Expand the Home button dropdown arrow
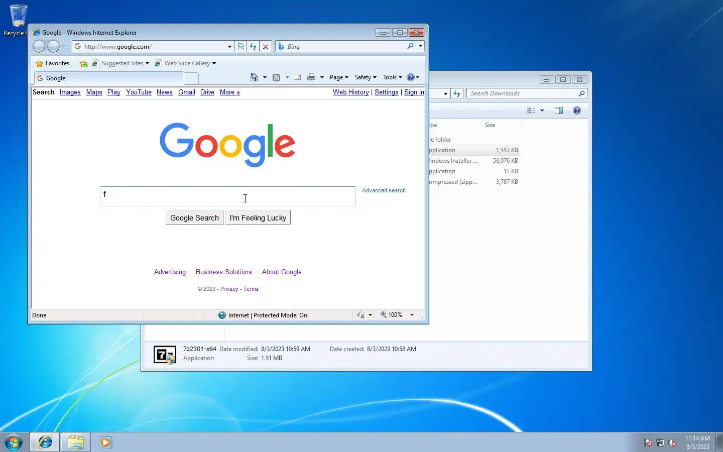The height and width of the screenshot is (452, 723). 265,77
